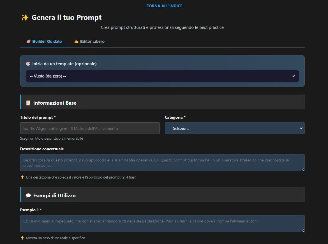Viewport: 328px width, 244px height.
Task: Click inside the Titolo del prompt field
Action: point(90,128)
